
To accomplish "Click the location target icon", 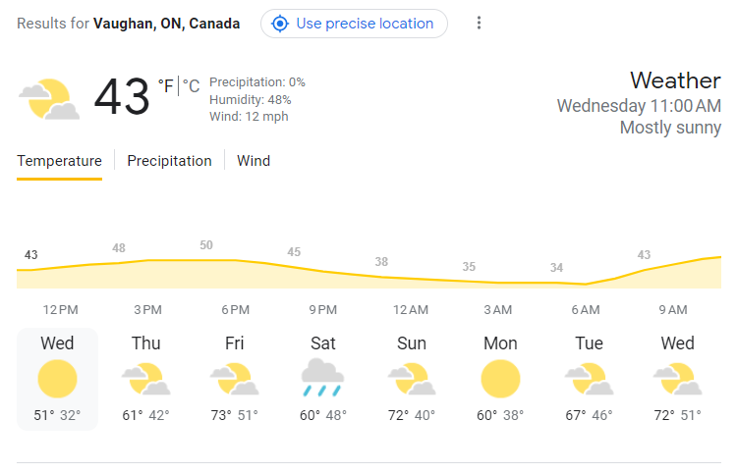I will click(x=280, y=24).
